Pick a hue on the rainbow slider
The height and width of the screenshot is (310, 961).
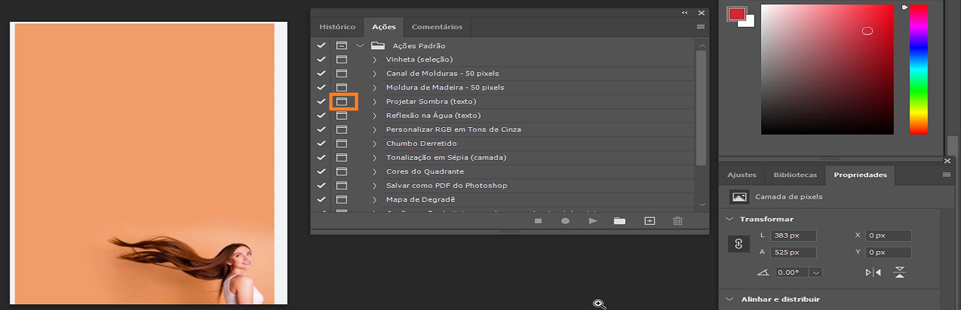click(919, 69)
